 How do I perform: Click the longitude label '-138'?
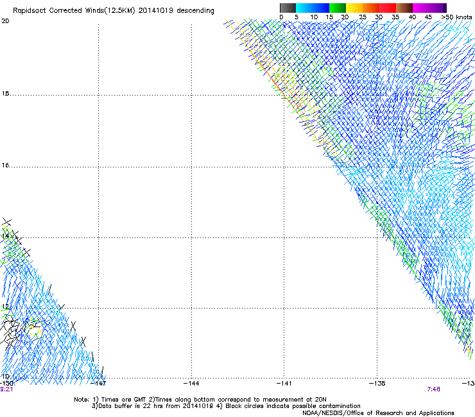coord(377,384)
